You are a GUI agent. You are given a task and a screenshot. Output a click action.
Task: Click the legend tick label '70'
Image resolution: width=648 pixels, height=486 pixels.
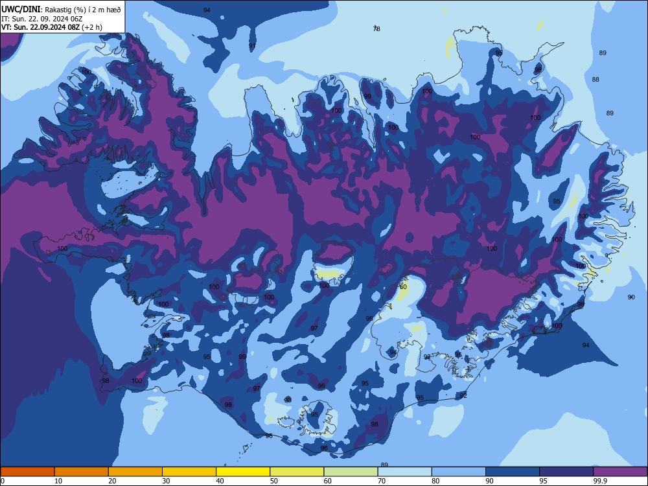pyautogui.click(x=382, y=481)
